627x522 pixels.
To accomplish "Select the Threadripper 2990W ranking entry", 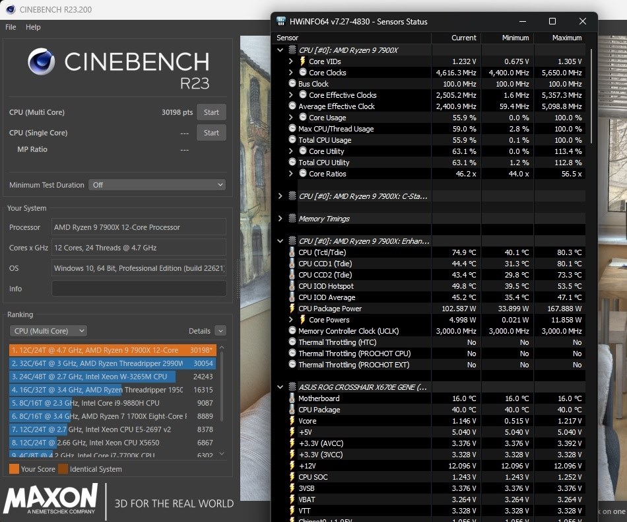I will (x=113, y=363).
